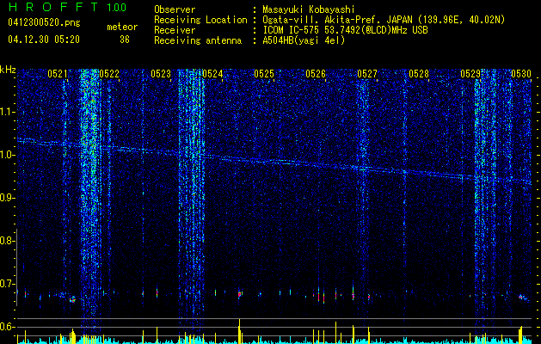Click the Receiving Location value text
Image resolution: width=541 pixels, height=344 pixels.
384,20
